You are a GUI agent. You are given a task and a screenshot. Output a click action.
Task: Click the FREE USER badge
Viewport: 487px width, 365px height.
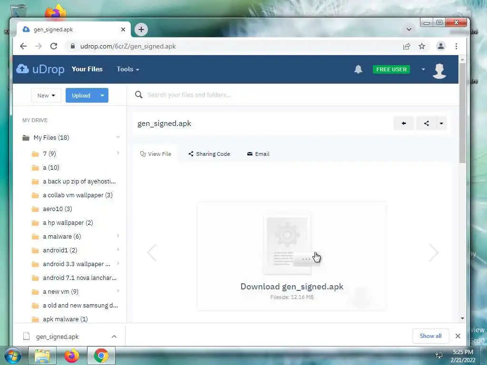tap(391, 69)
